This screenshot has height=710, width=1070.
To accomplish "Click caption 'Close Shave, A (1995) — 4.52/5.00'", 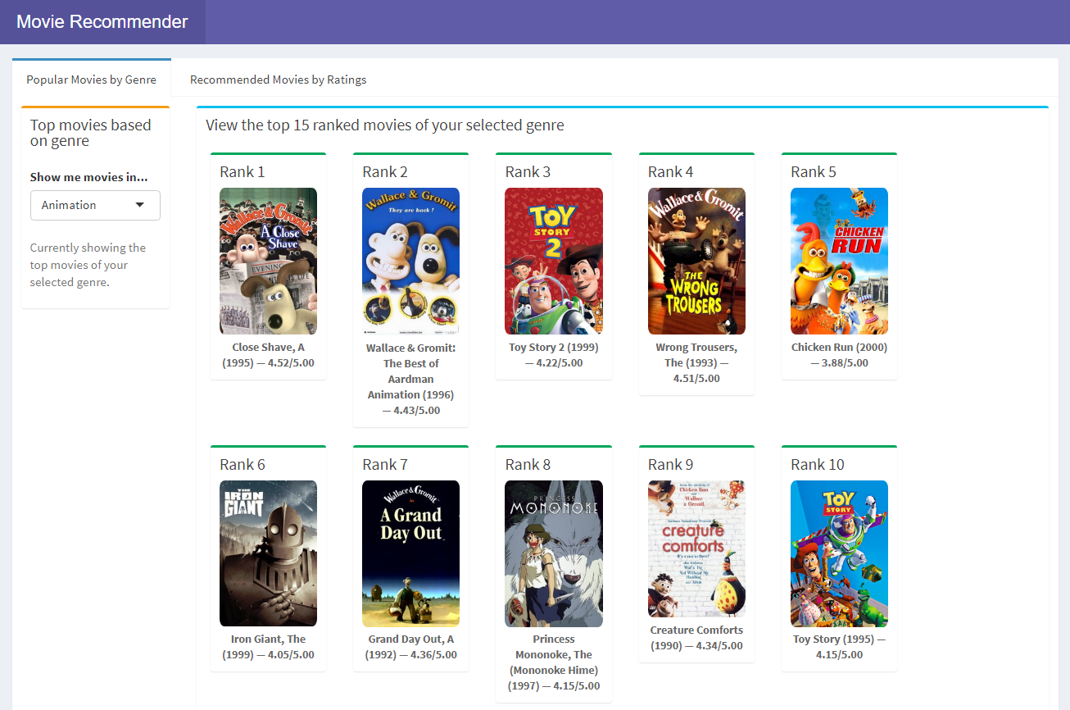I will (269, 355).
